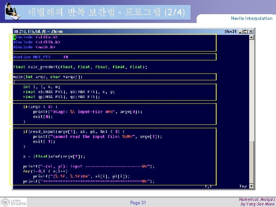Click the 'for(i=0;i < n;i++)' line
Screen dimensions: 276x207
pyautogui.click(x=45, y=171)
